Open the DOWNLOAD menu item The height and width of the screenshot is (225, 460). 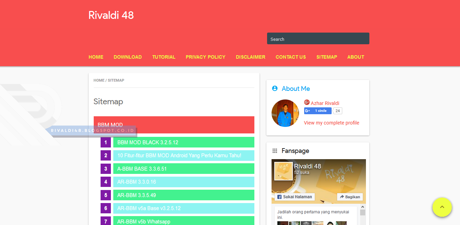(x=127, y=57)
